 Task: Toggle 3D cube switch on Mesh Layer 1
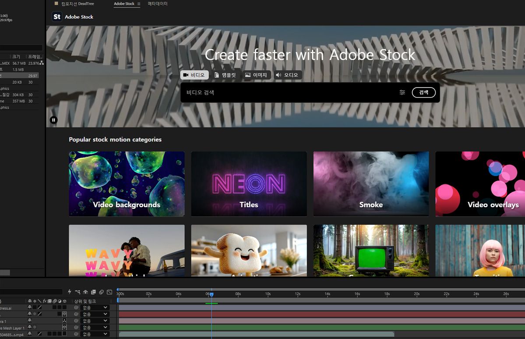click(64, 327)
